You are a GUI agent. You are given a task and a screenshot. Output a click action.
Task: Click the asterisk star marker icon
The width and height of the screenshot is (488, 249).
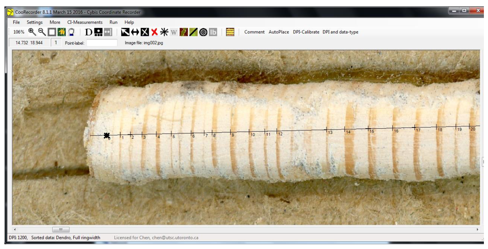tap(164, 32)
